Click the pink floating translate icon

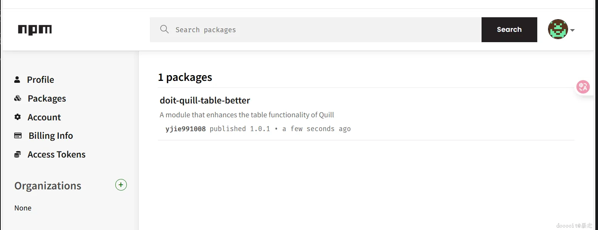(583, 87)
